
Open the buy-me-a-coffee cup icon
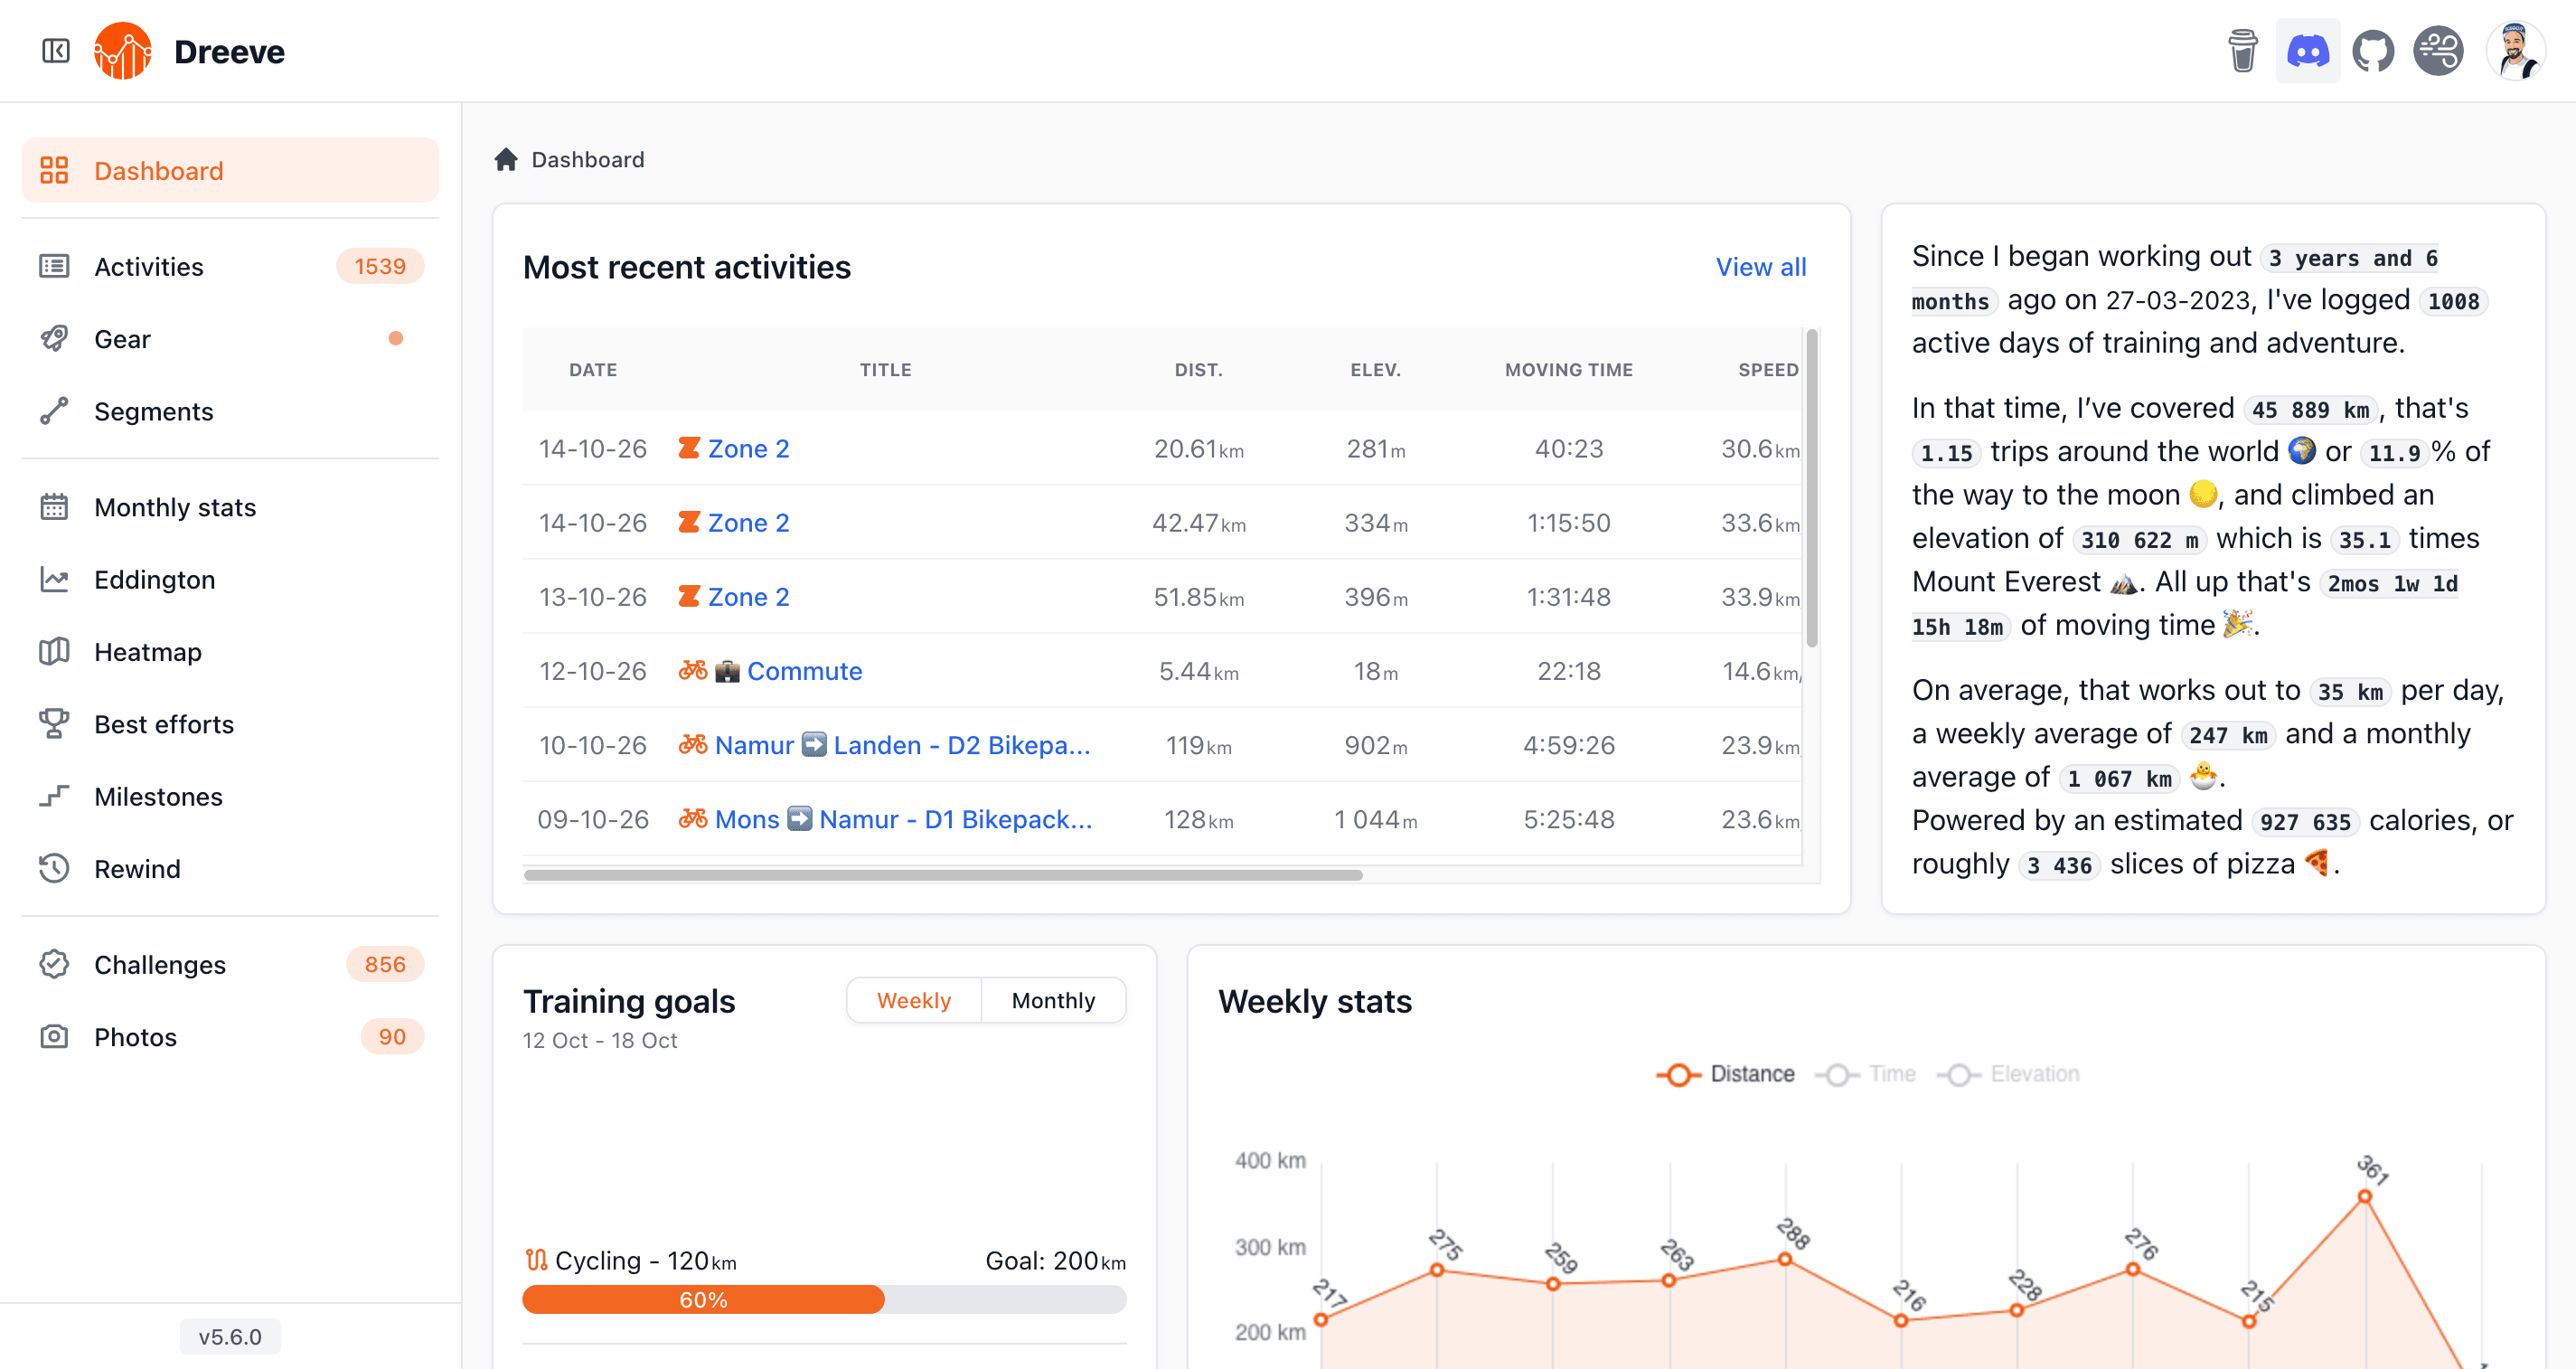point(2242,51)
